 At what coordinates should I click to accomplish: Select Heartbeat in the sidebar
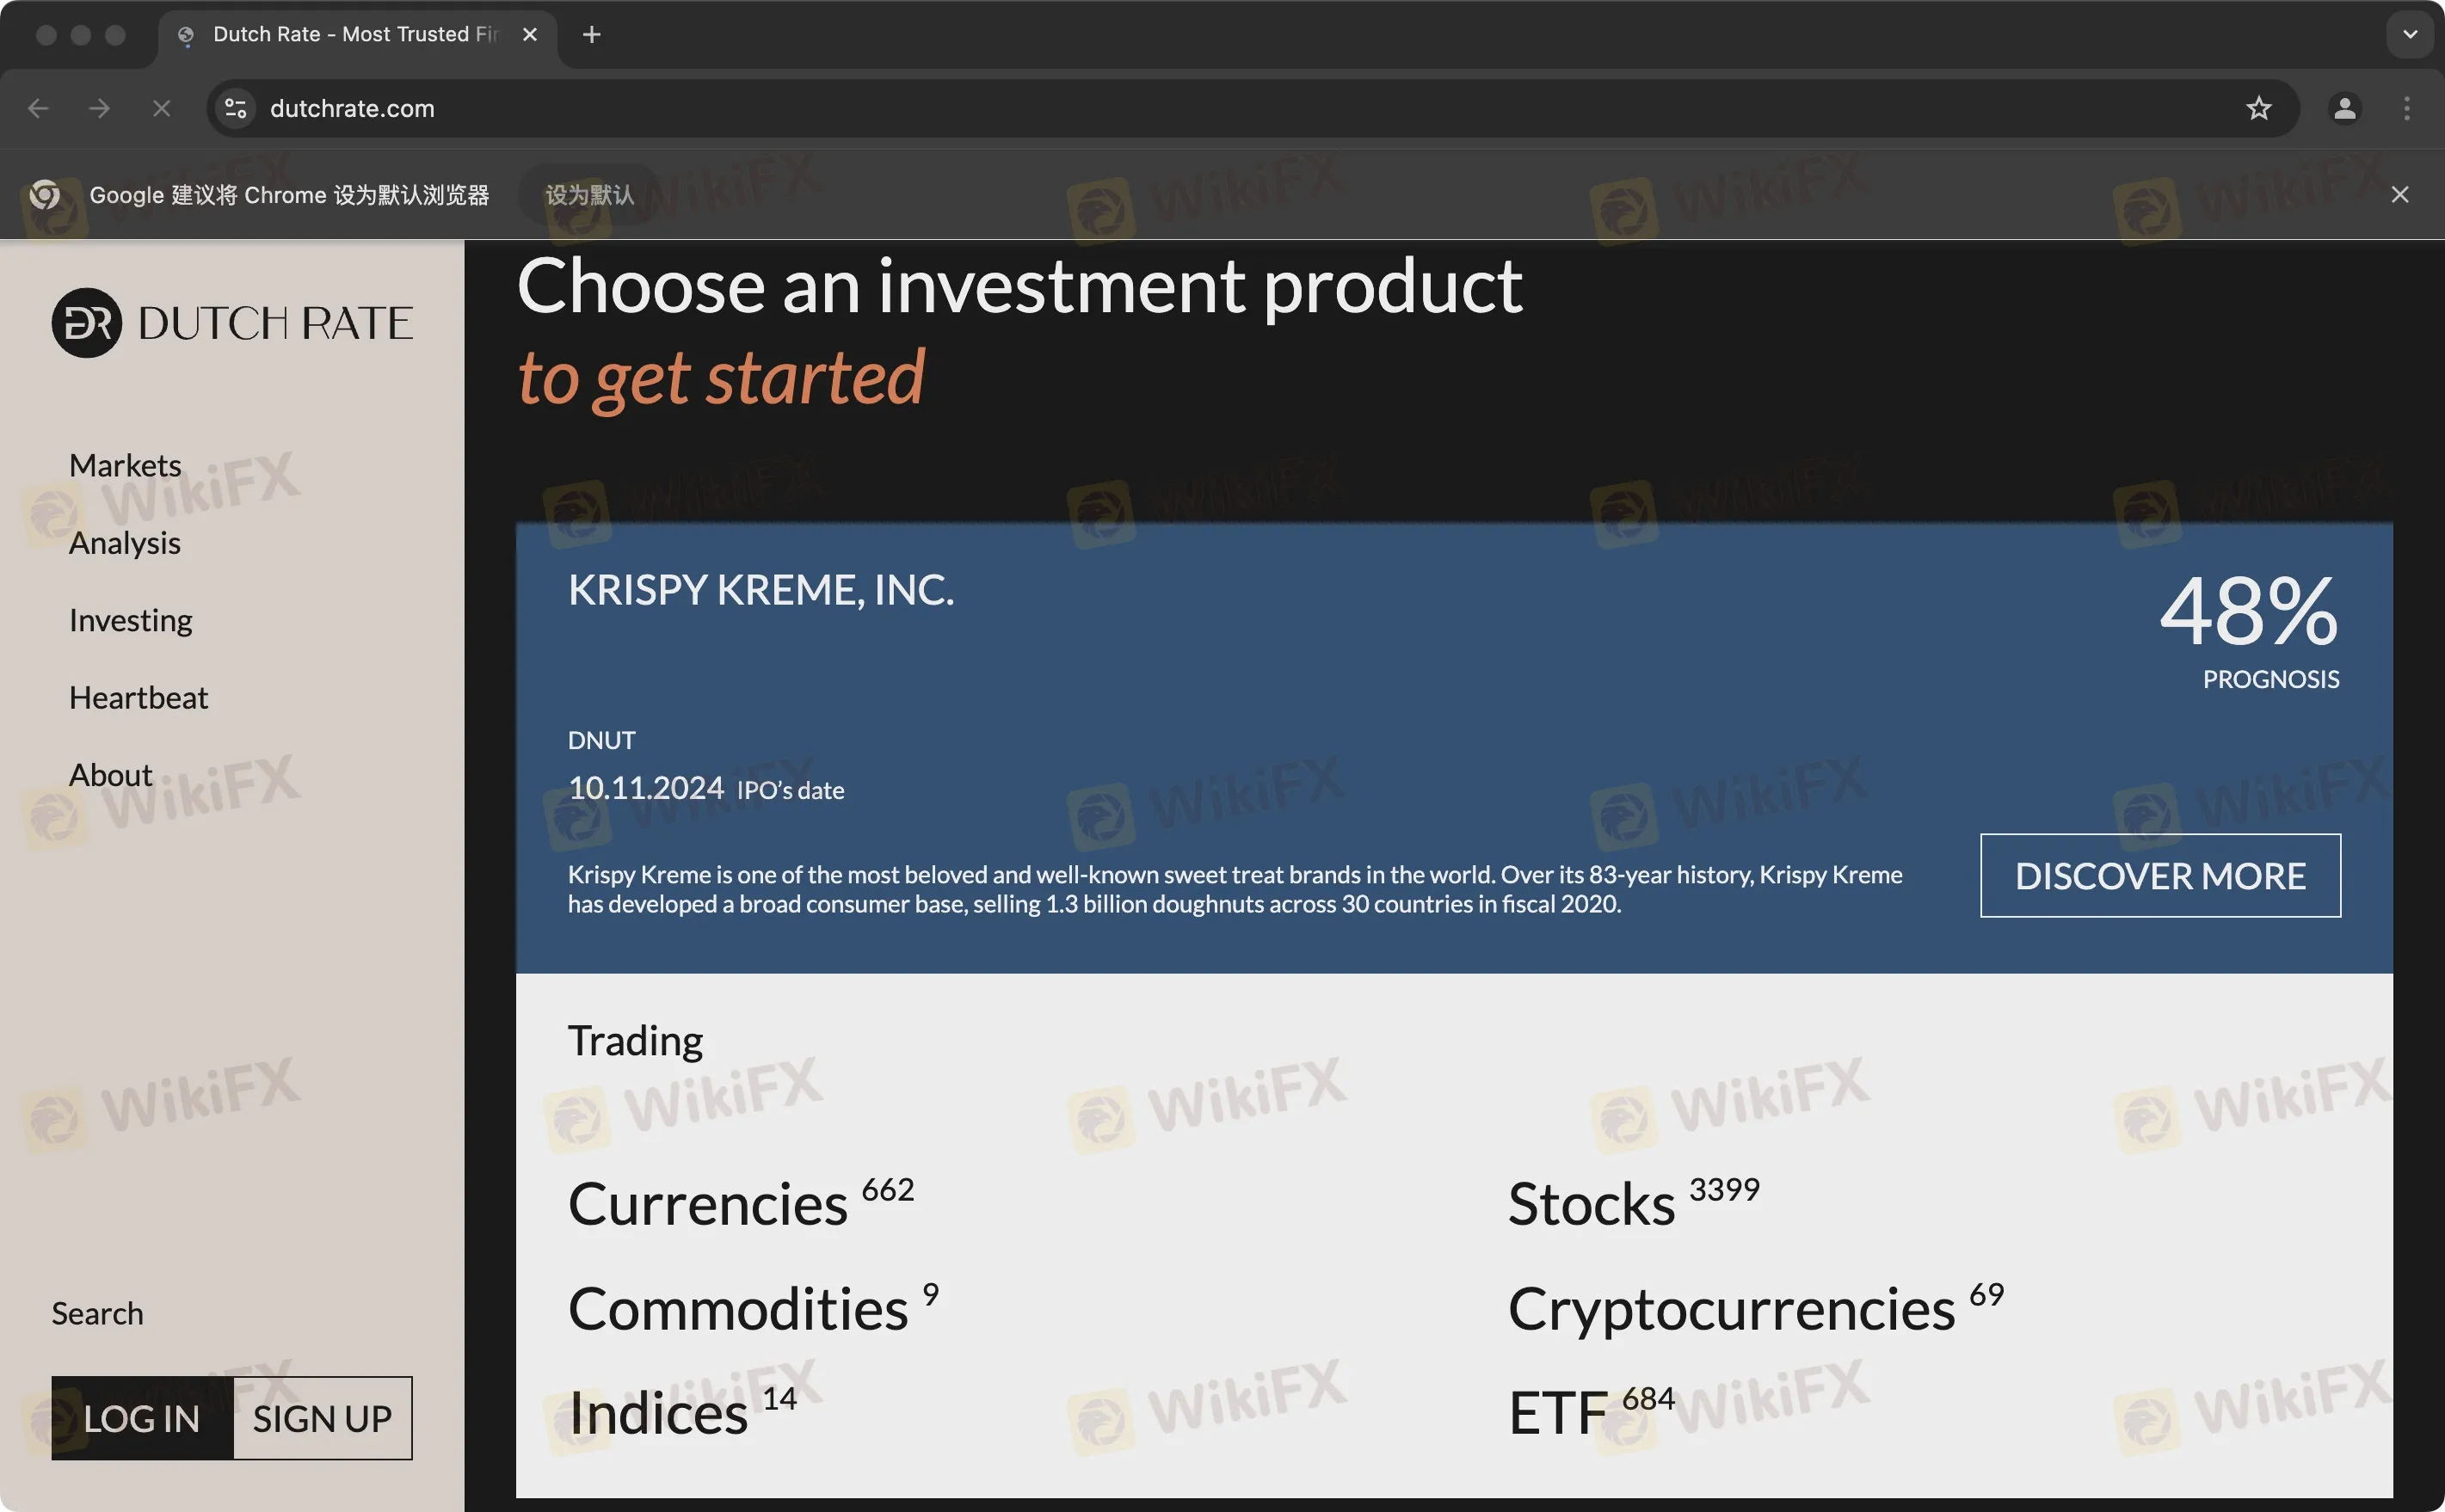click(x=138, y=697)
